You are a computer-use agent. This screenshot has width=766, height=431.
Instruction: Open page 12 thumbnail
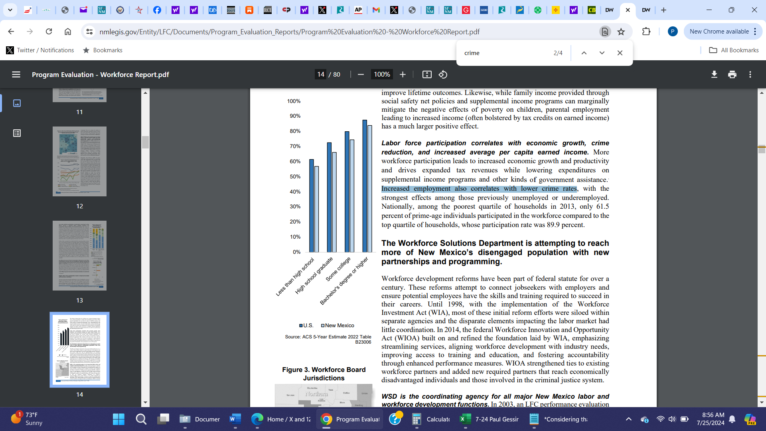coord(79,162)
